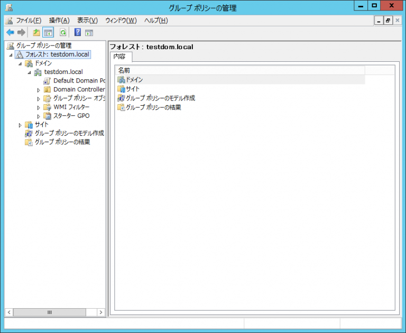This screenshot has height=333, width=406.
Task: Click the green Refresh toolbar icon
Action: tap(63, 33)
